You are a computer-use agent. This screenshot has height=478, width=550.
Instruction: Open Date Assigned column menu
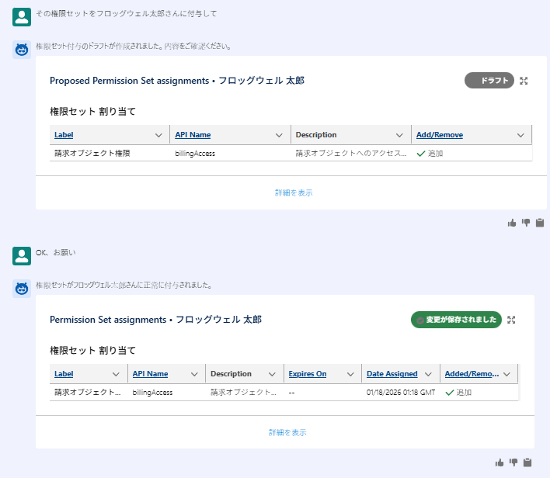[x=429, y=374]
